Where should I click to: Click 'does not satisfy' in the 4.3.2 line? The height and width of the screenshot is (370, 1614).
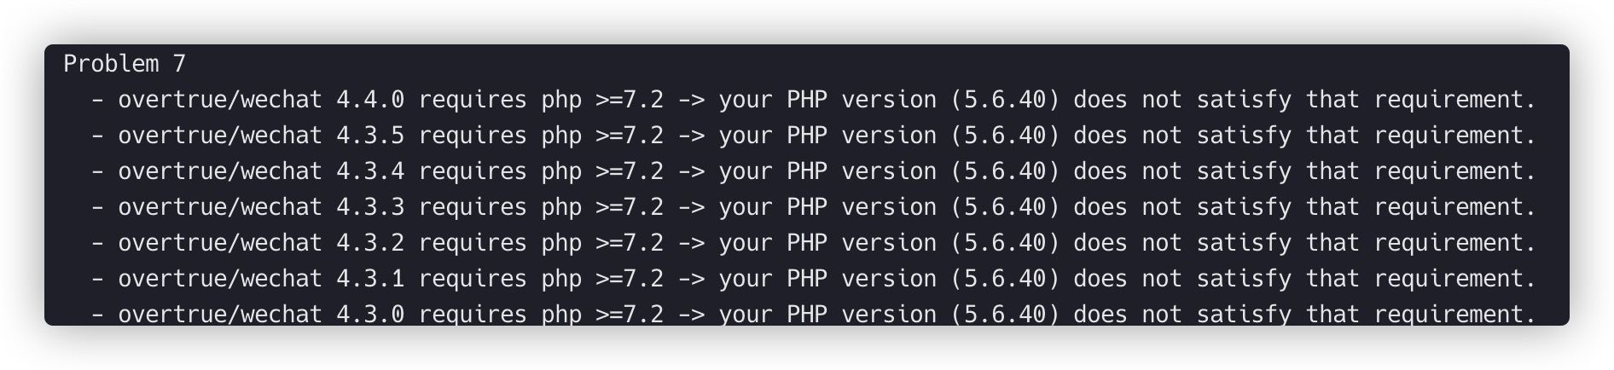1182,243
